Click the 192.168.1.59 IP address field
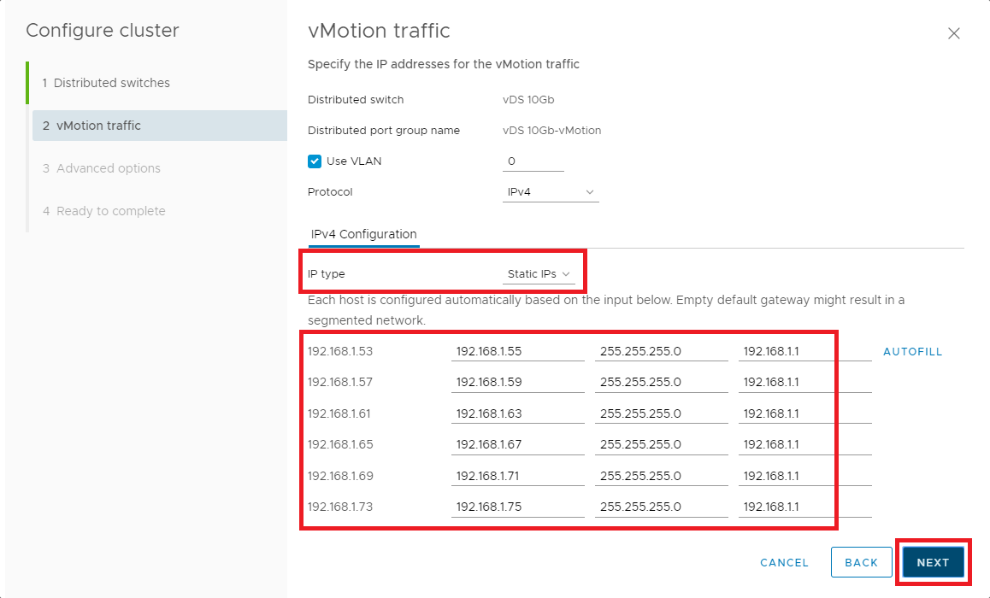This screenshot has width=990, height=598. click(x=517, y=383)
